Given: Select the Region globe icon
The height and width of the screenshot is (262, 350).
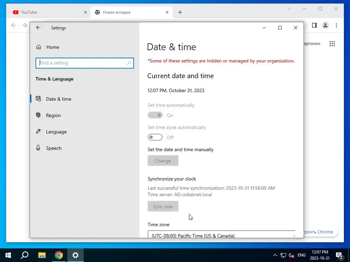Looking at the screenshot, I should pyautogui.click(x=38, y=115).
